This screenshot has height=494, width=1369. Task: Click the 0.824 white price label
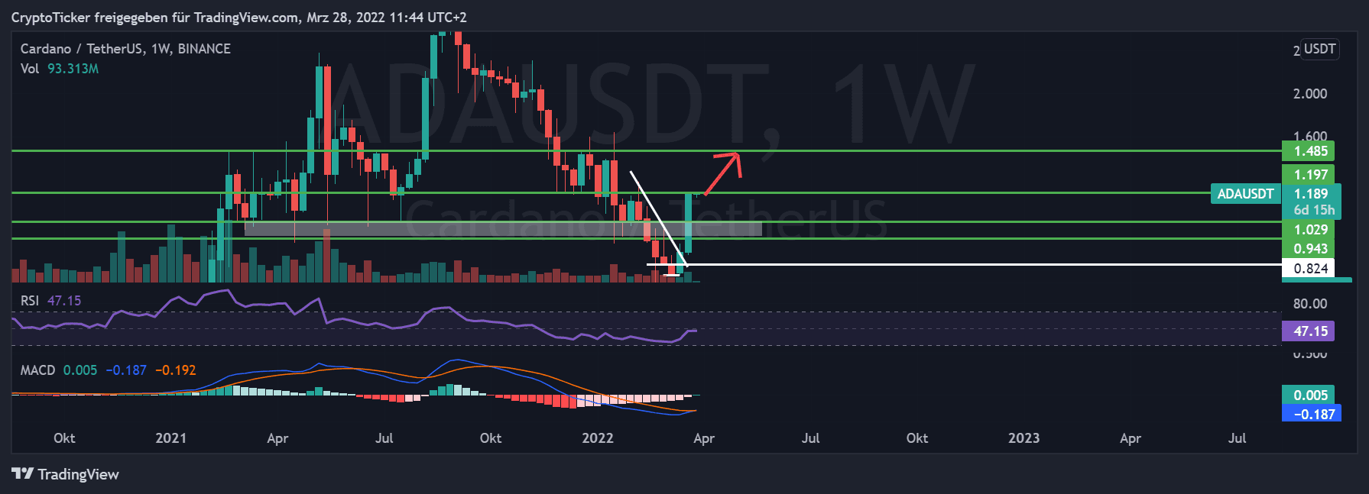click(x=1309, y=268)
